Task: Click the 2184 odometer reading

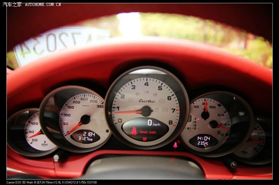Action: 88,134
